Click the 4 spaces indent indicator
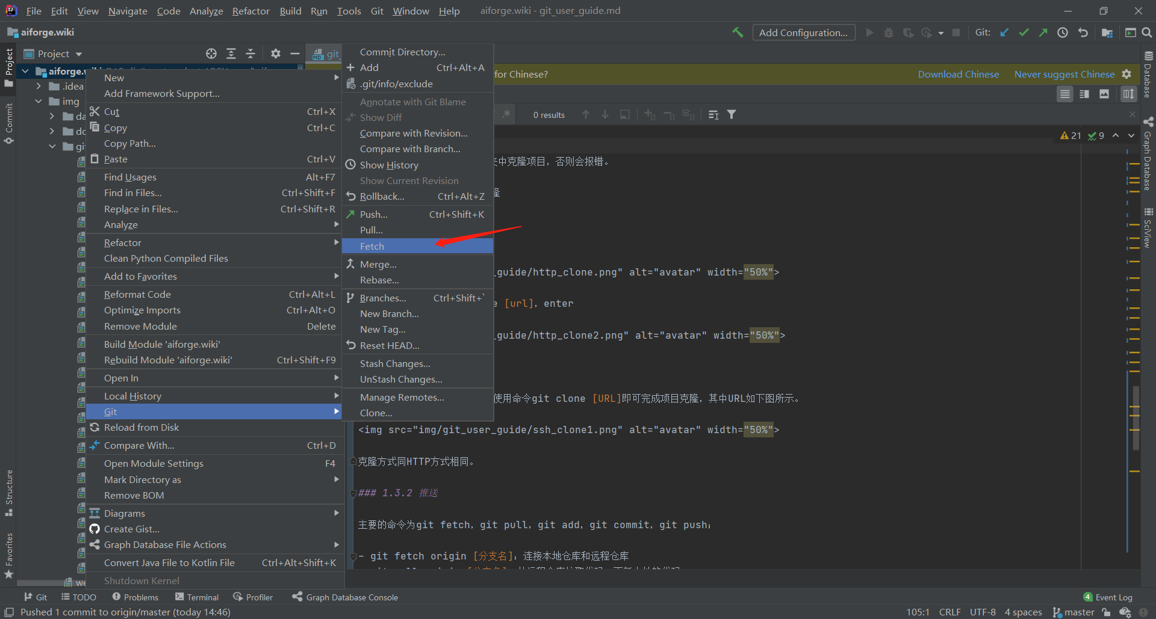 tap(1023, 612)
